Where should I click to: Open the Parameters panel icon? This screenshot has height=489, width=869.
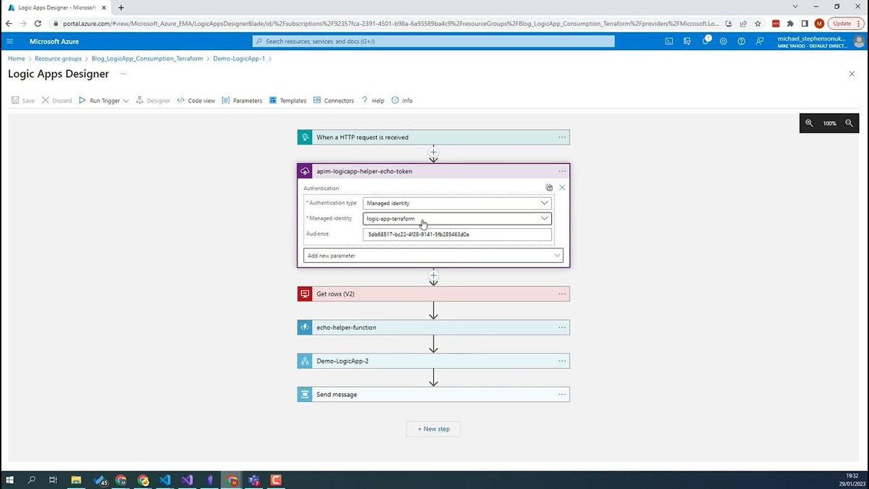(227, 100)
